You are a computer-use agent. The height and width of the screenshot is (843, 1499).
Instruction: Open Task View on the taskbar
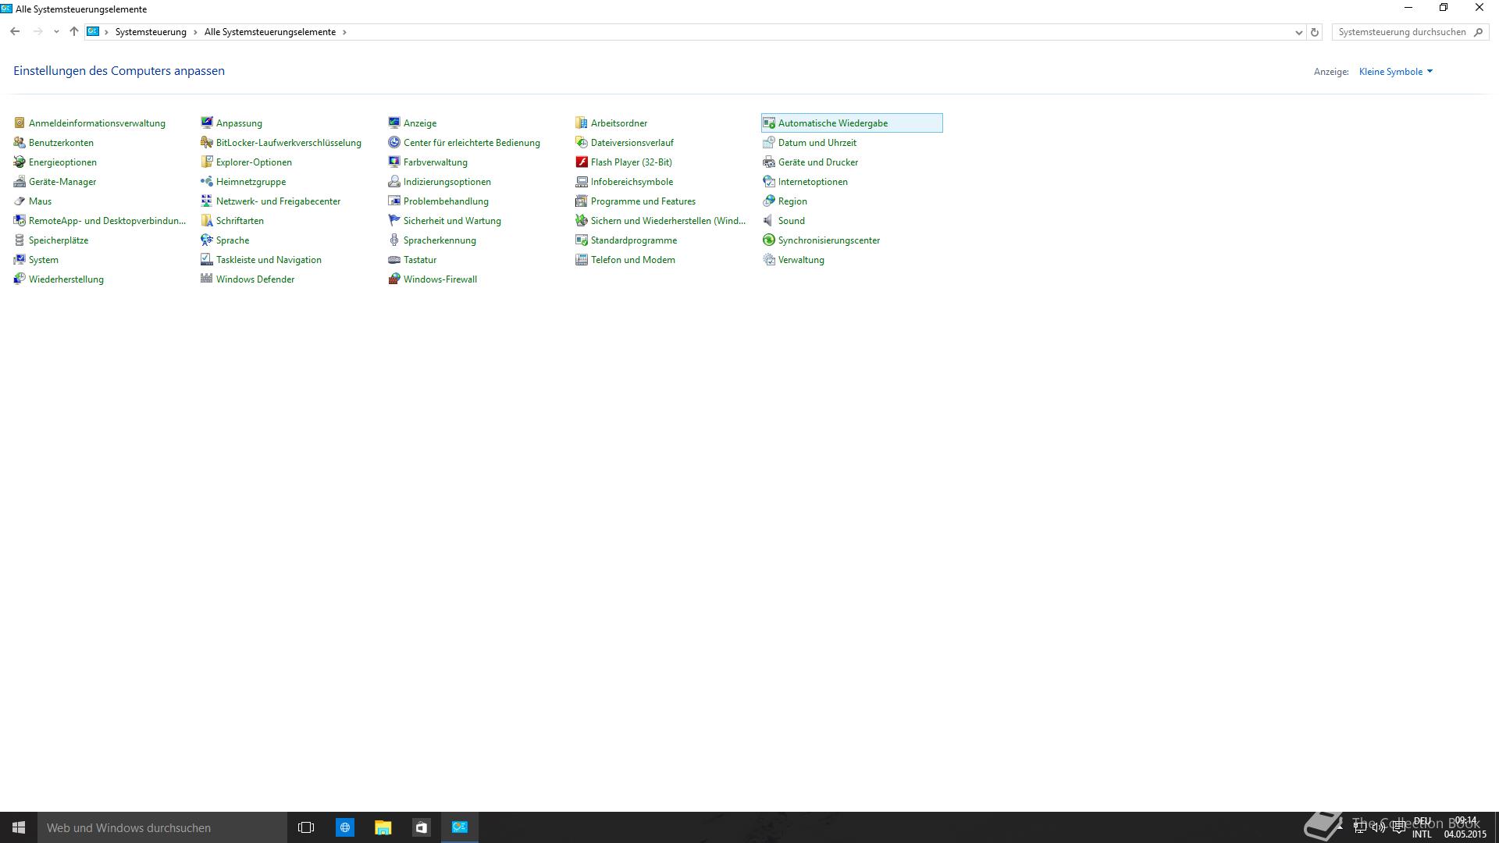coord(306,827)
